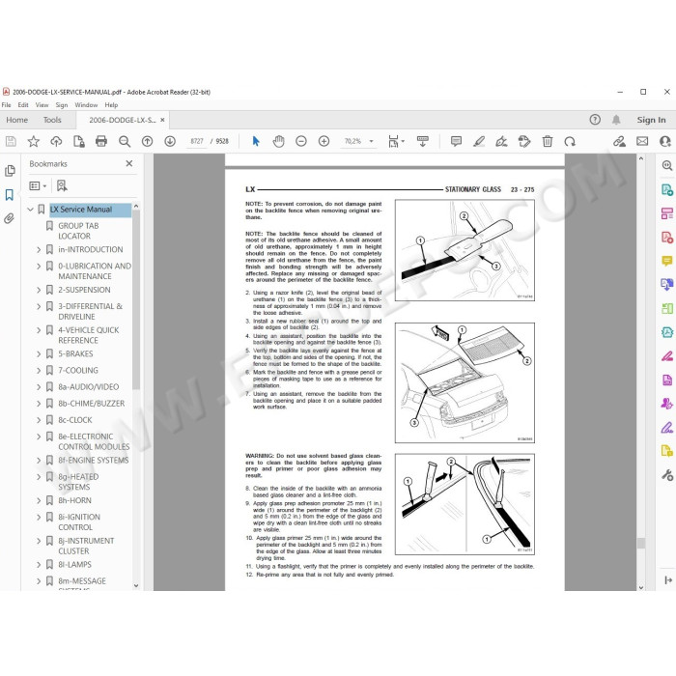Send file by email envelope icon
This screenshot has height=676, width=676.
click(x=642, y=141)
